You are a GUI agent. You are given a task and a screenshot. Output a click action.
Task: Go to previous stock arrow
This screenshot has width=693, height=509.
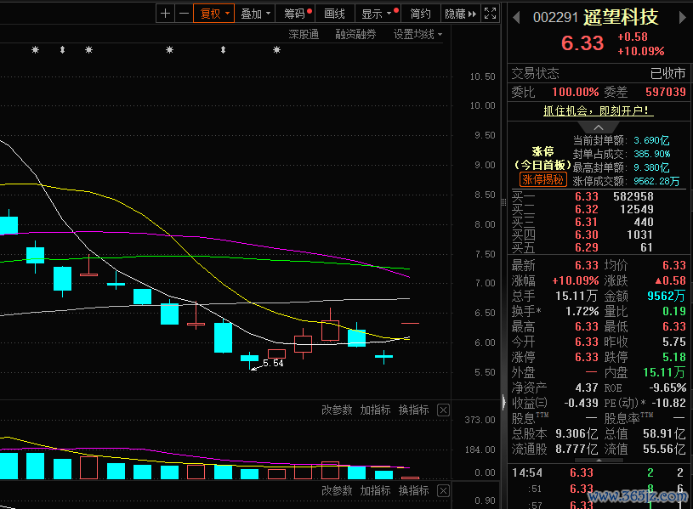516,18
